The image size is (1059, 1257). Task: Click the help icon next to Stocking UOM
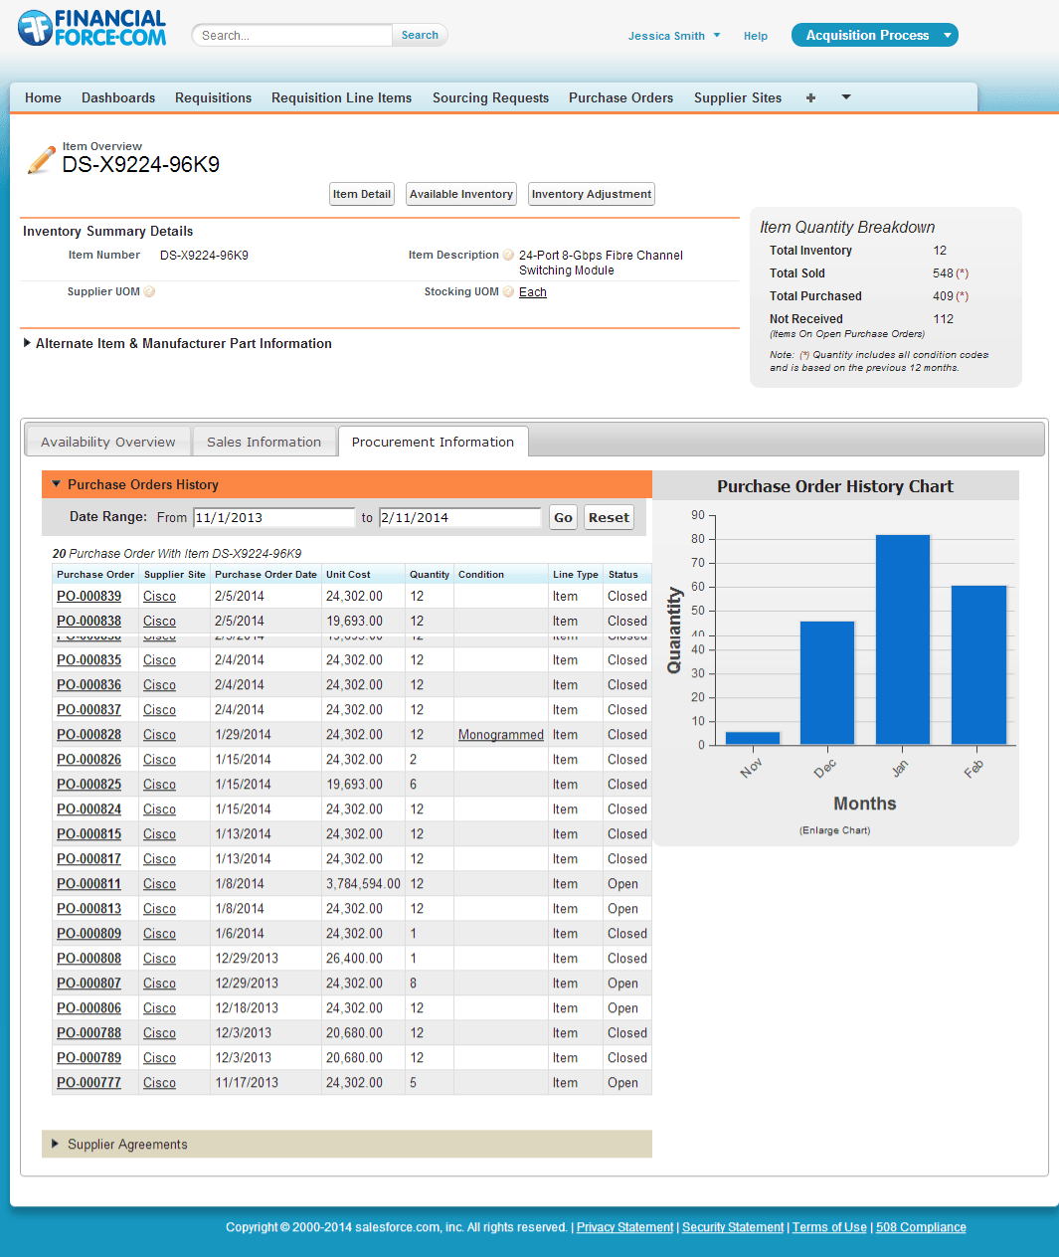pyautogui.click(x=509, y=291)
